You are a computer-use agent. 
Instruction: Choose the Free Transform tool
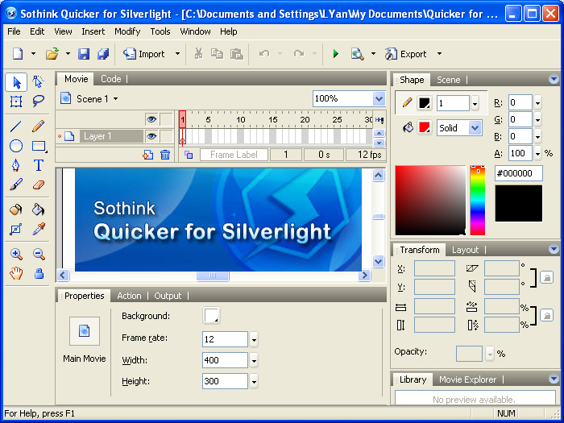point(16,102)
